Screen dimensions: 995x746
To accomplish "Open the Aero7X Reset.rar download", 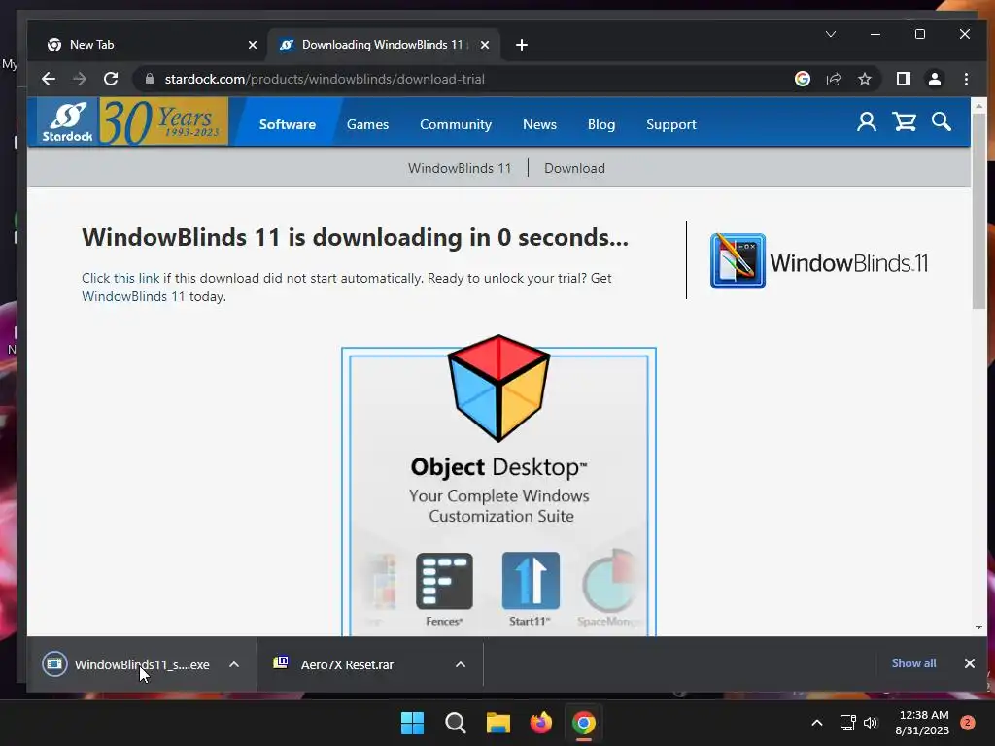I will [346, 664].
